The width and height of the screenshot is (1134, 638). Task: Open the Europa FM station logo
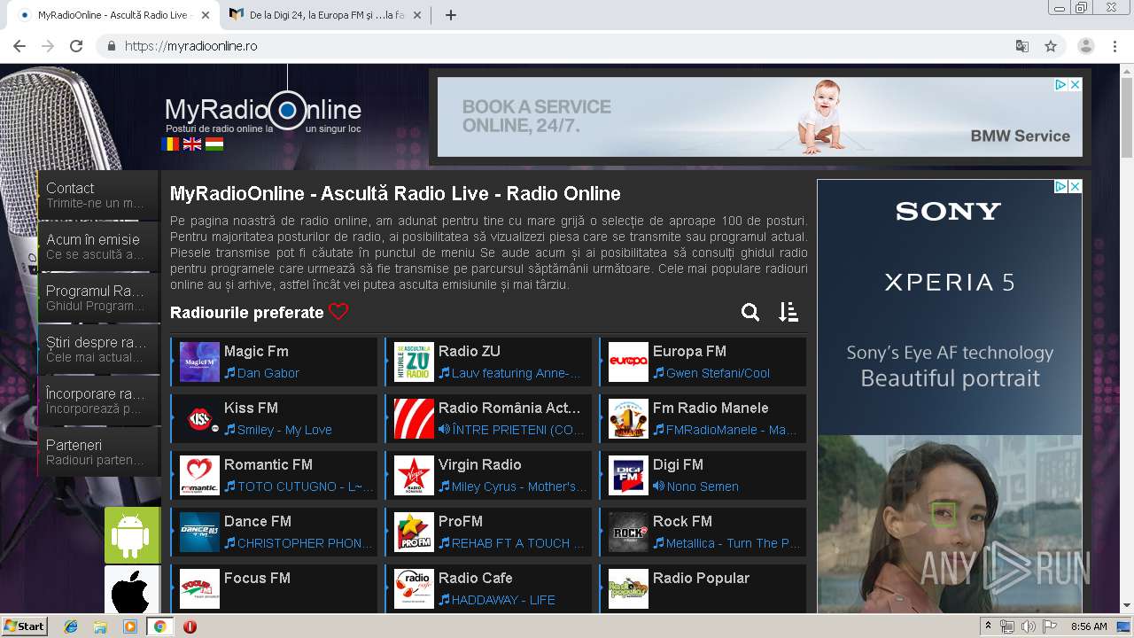point(628,362)
